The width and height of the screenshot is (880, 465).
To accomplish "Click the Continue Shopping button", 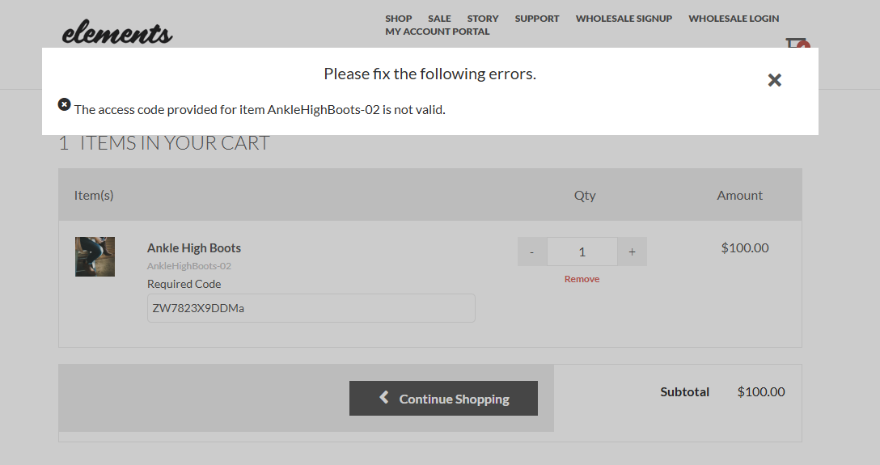I will click(x=443, y=398).
